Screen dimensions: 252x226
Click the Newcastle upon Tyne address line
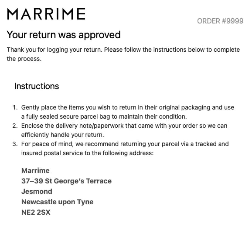click(x=58, y=202)
